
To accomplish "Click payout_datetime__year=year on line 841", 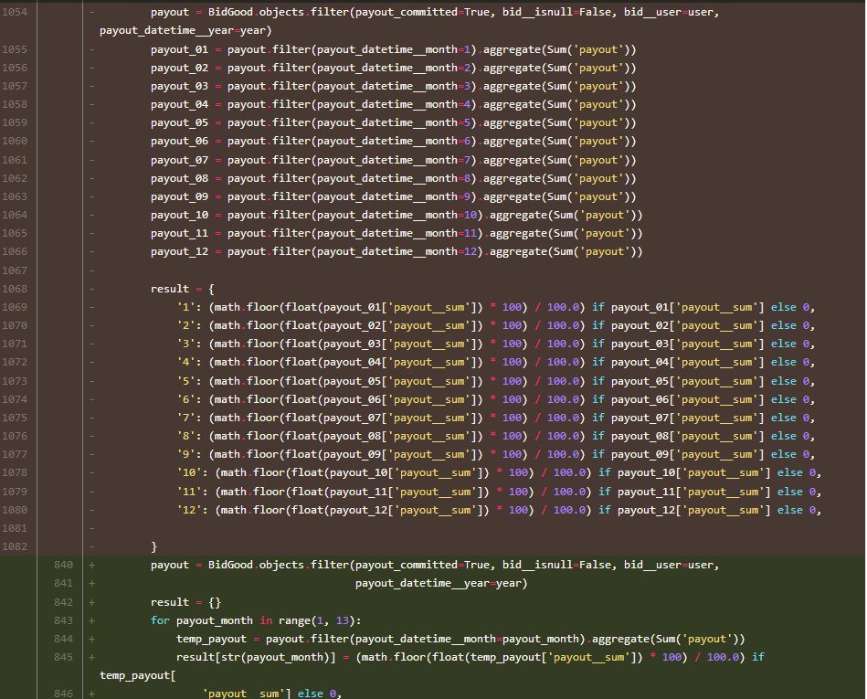I will tap(439, 583).
